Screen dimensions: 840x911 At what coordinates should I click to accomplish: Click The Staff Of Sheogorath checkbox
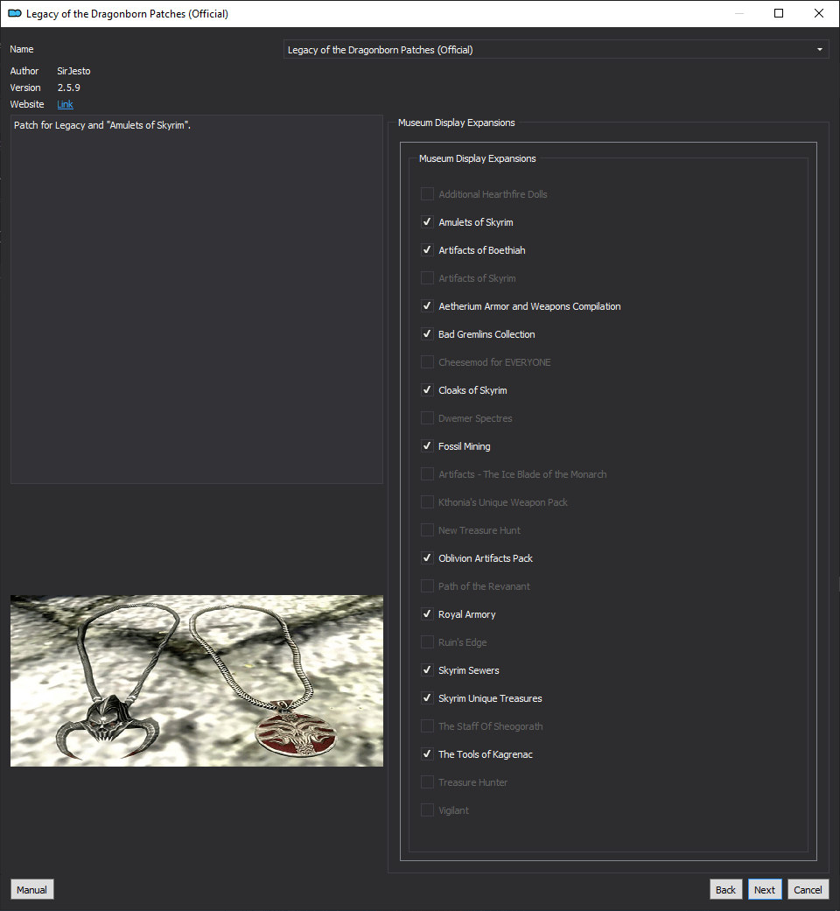coord(427,725)
